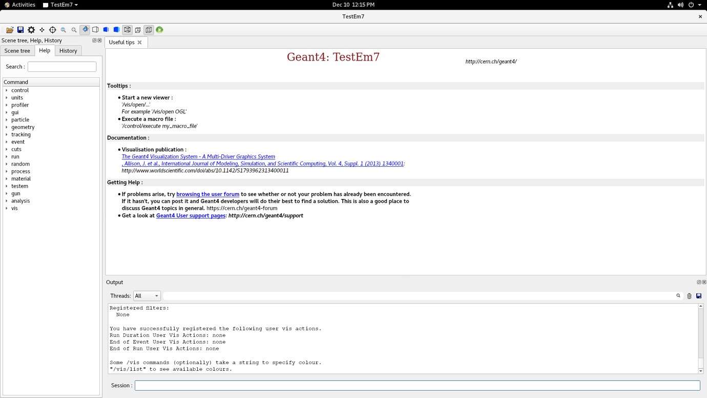Save output log with the floppy icon
The image size is (707, 398).
pyautogui.click(x=699, y=296)
